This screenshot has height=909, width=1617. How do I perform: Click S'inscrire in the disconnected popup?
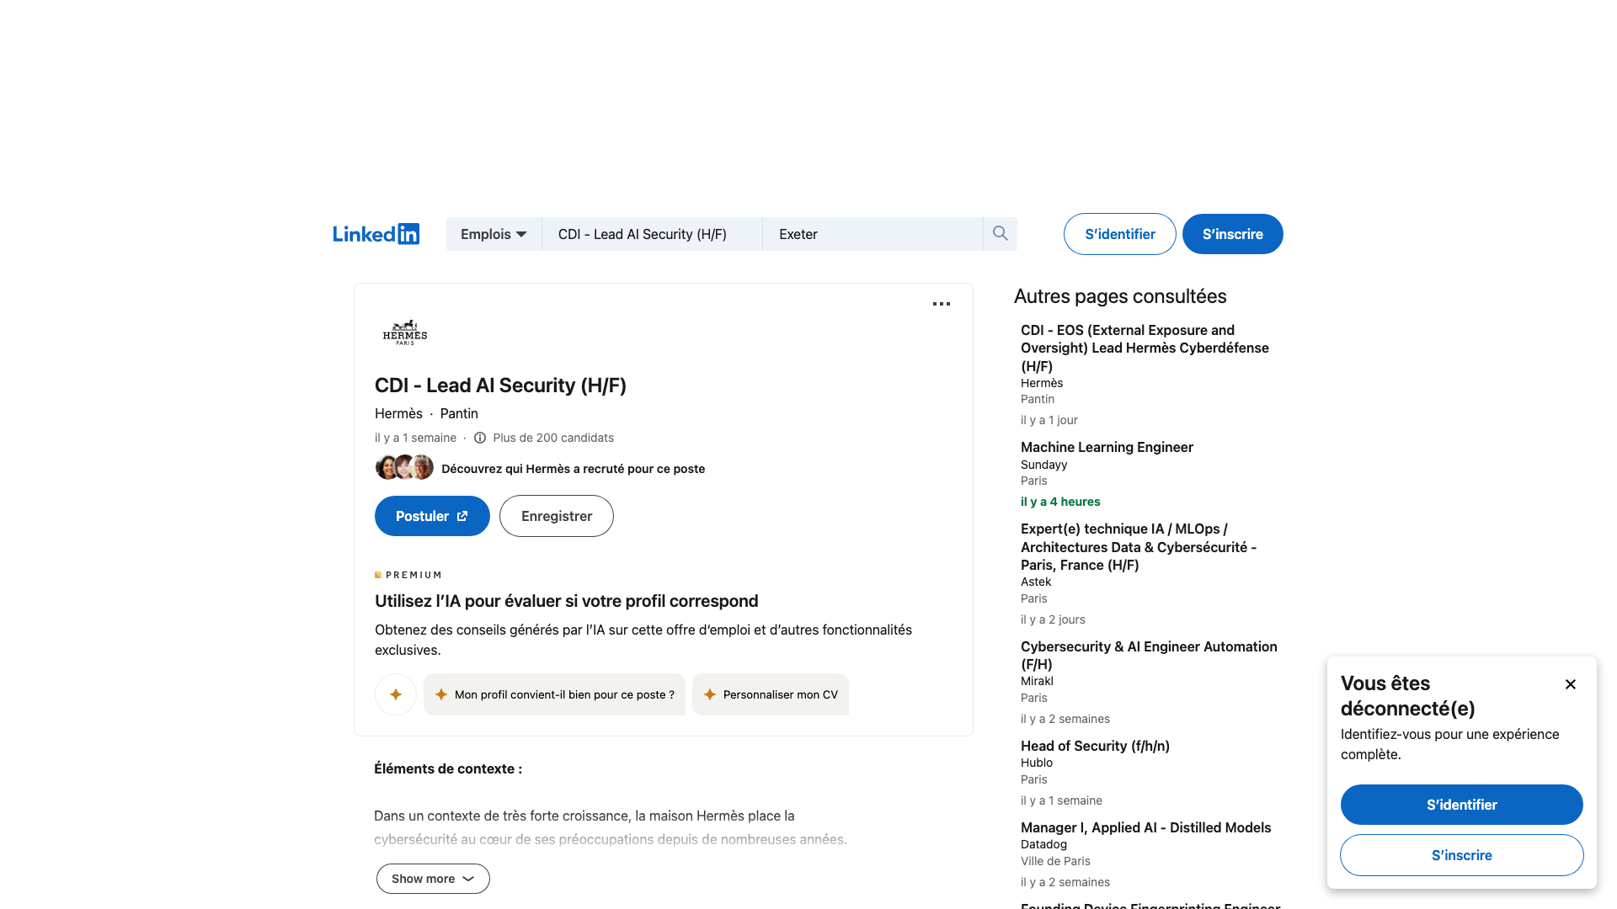pos(1462,855)
